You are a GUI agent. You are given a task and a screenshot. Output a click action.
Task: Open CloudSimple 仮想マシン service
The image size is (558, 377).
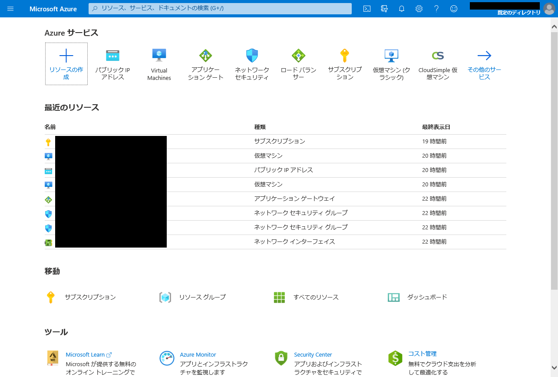click(438, 56)
